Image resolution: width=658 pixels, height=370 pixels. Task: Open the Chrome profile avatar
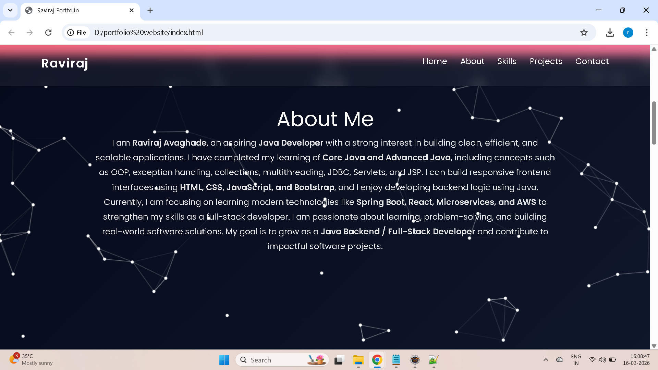(x=628, y=33)
